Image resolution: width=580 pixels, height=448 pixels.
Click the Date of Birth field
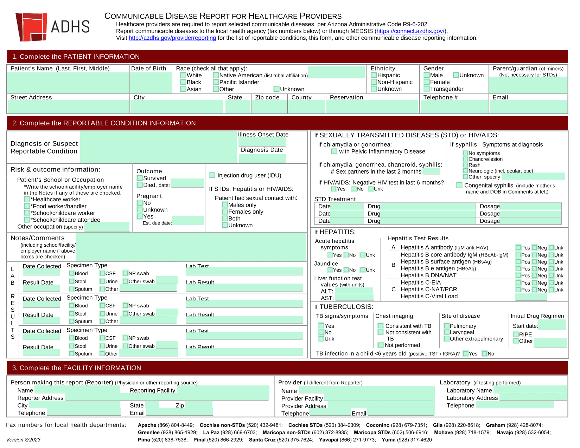point(151,83)
